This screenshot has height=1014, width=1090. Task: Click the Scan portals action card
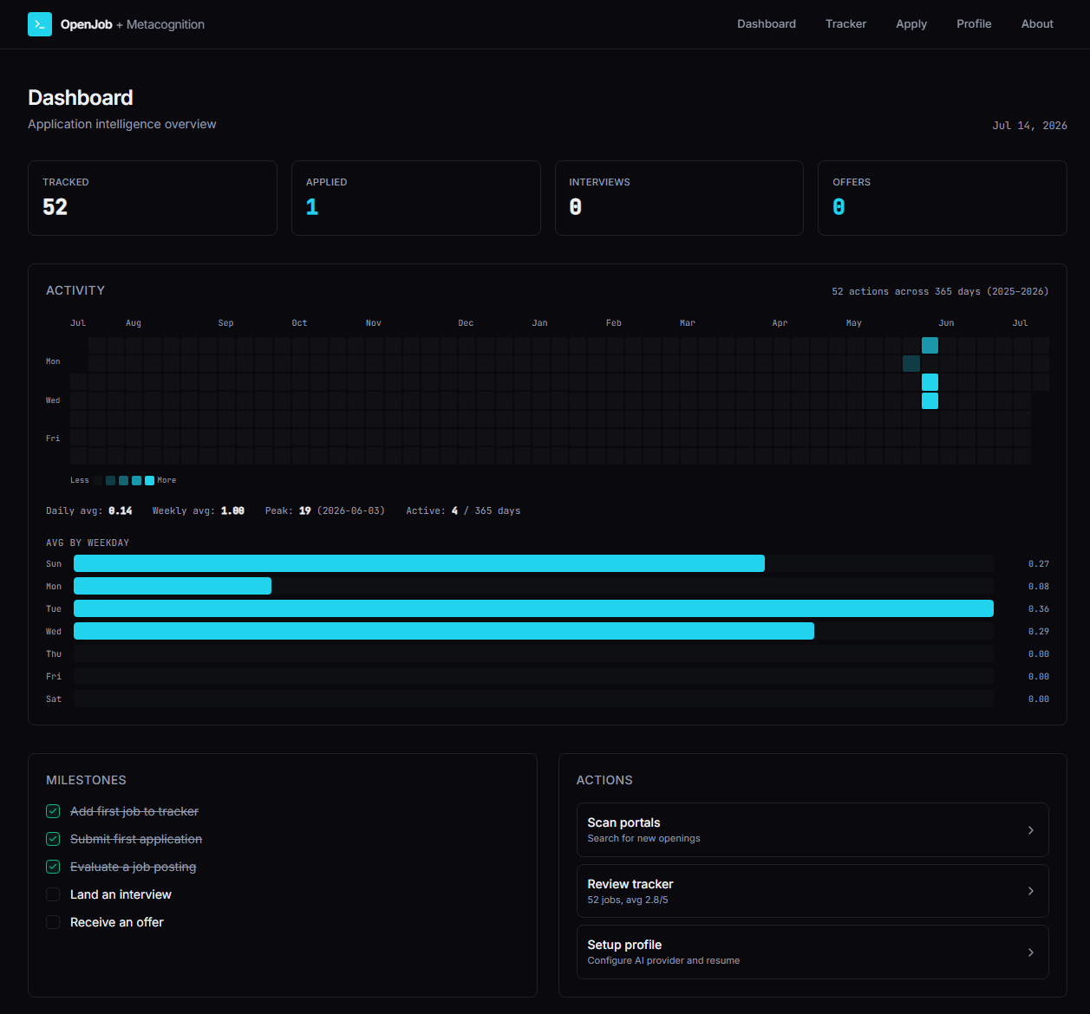(813, 830)
